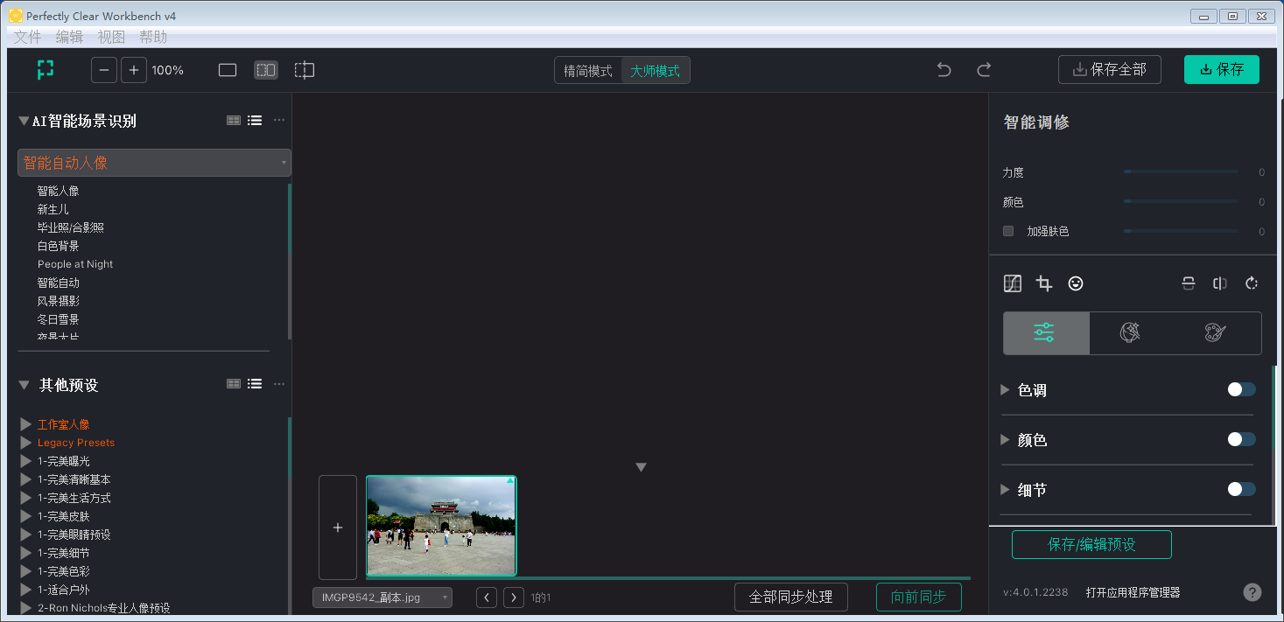Show other presets as thumbnails
Screen dimensions: 1284x622
[x=234, y=384]
